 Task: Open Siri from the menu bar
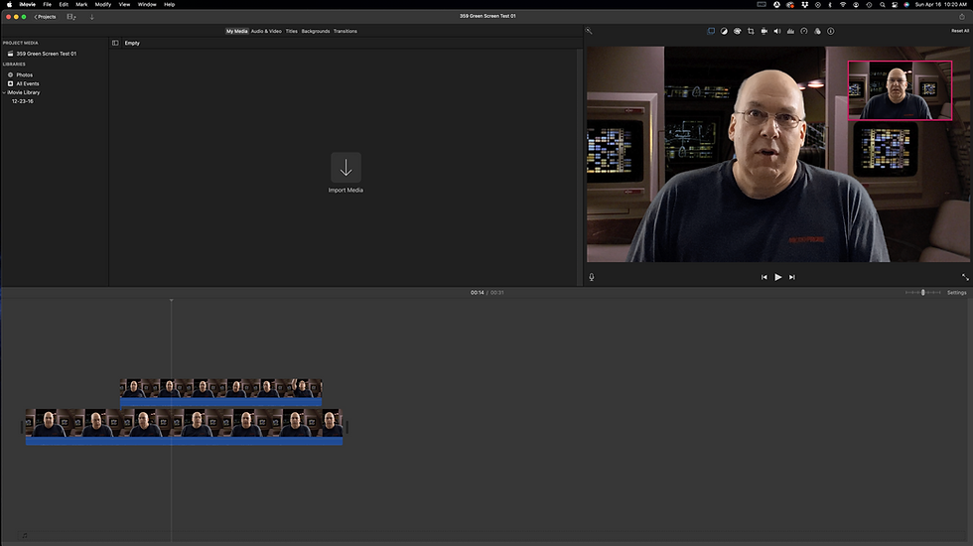pos(906,4)
